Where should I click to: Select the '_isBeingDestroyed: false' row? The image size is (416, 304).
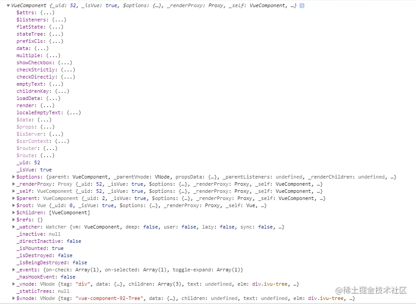point(52,262)
